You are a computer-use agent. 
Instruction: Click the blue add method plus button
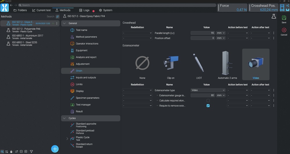tap(55, 149)
